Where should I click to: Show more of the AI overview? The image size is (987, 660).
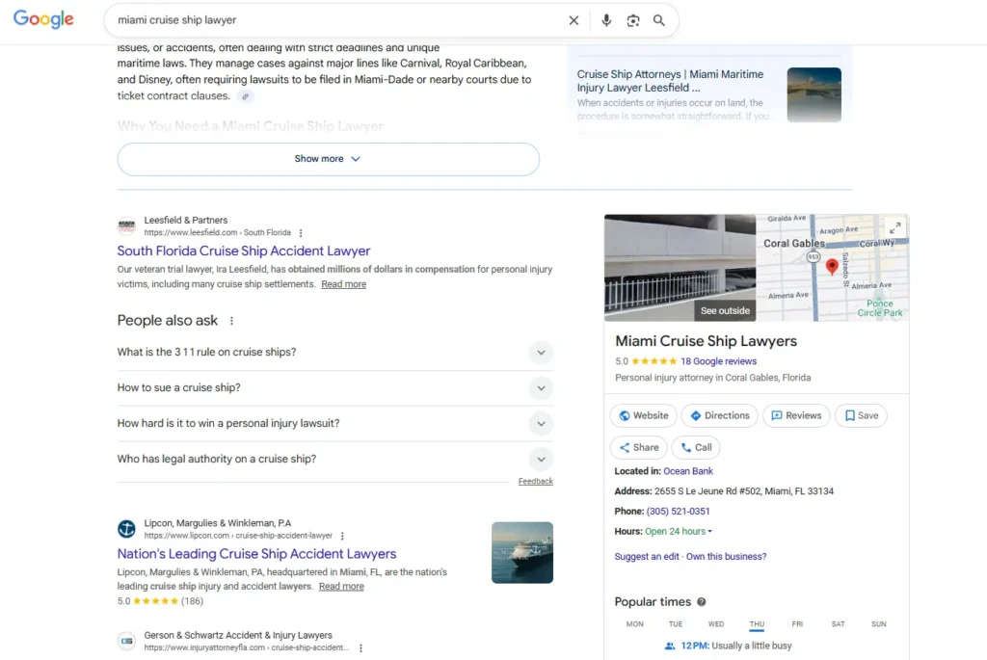click(x=328, y=159)
